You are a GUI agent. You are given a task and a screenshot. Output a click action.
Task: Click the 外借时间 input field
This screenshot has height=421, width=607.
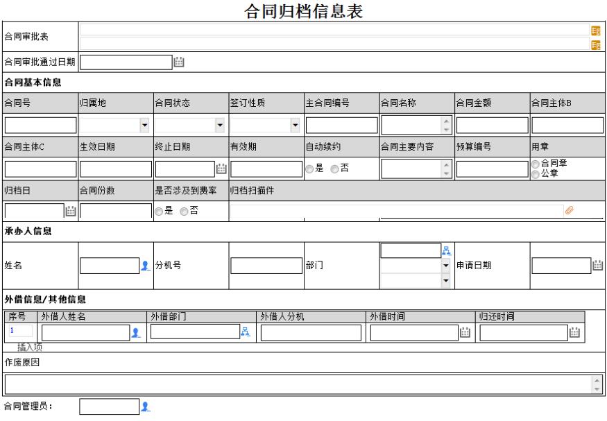[x=414, y=333]
